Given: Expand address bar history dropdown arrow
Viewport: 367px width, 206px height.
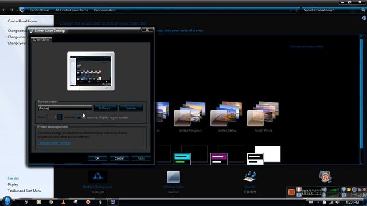Looking at the screenshot, I should click(x=291, y=10).
